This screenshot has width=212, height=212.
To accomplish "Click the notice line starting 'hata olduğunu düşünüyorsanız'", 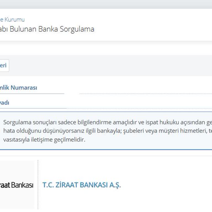I will [x=108, y=131].
